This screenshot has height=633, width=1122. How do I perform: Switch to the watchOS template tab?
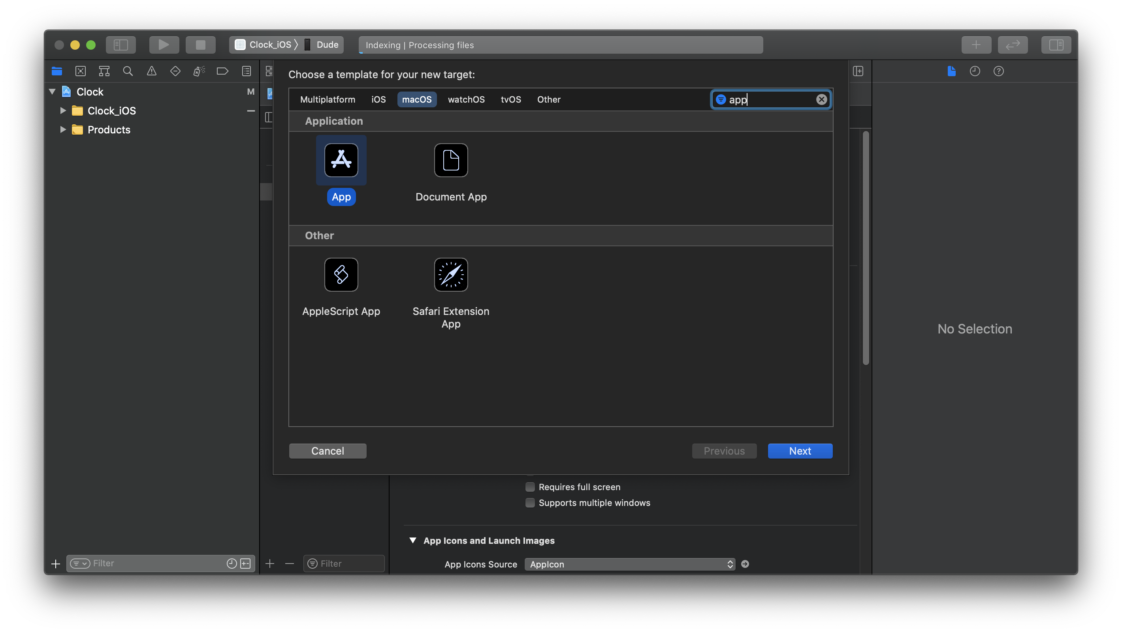tap(466, 99)
